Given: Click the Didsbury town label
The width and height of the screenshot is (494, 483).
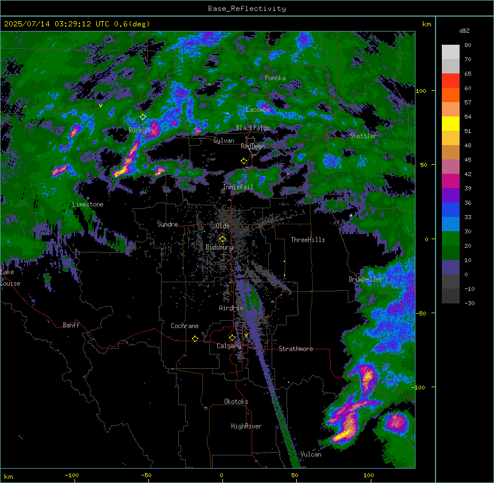Looking at the screenshot, I should coord(219,247).
